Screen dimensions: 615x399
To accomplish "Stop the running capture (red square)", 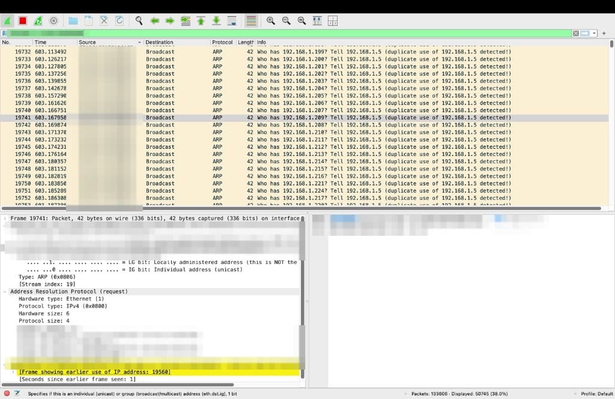I will pyautogui.click(x=23, y=21).
